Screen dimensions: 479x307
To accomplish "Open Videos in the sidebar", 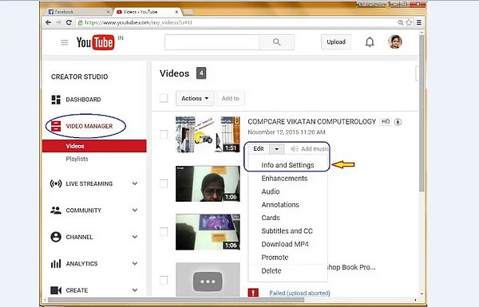I will click(94, 146).
